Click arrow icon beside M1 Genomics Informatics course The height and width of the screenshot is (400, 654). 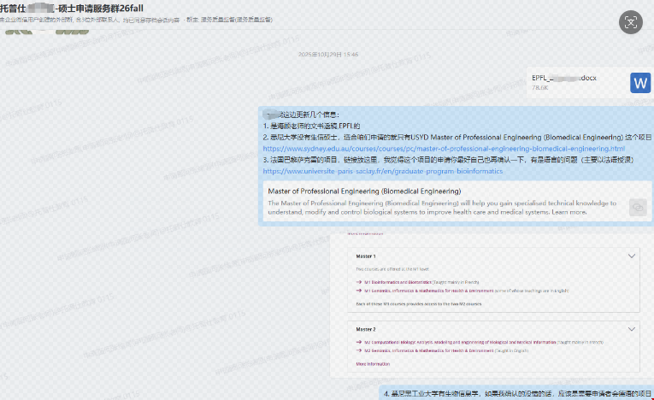click(359, 291)
